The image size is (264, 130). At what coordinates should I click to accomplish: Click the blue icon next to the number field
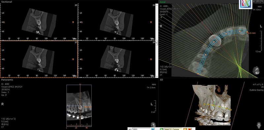[153, 129]
